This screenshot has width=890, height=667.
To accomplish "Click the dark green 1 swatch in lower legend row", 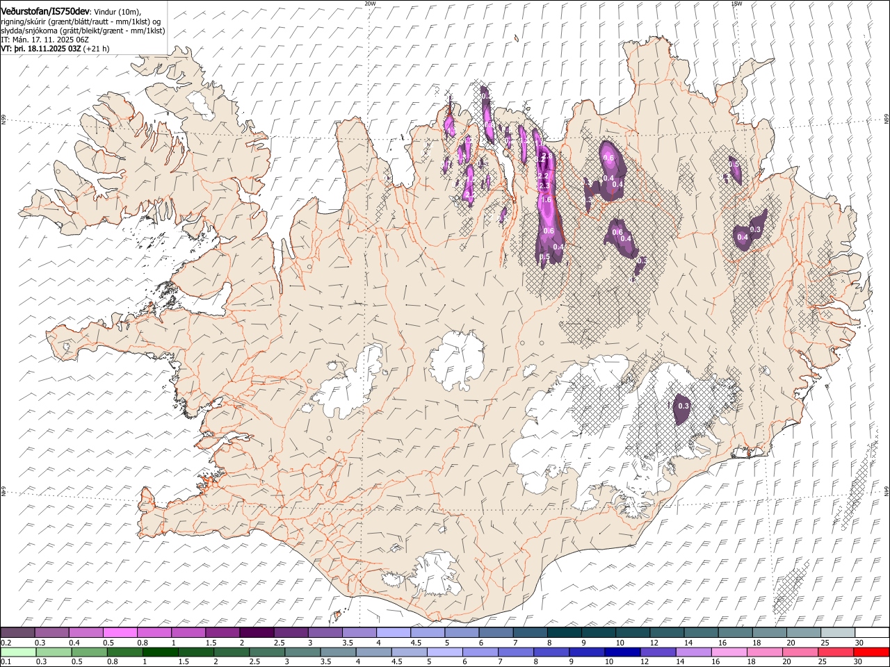I will point(160,652).
